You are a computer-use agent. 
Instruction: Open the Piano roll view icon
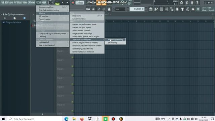coord(156,9)
